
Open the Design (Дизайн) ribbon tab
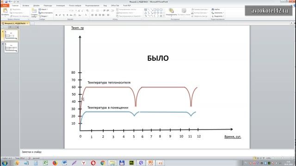pos(36,6)
